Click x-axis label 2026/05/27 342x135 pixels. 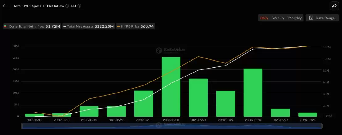[x=280, y=120]
